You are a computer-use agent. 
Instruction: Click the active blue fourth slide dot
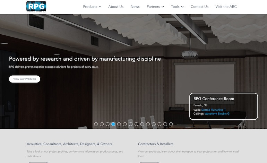click(x=113, y=124)
